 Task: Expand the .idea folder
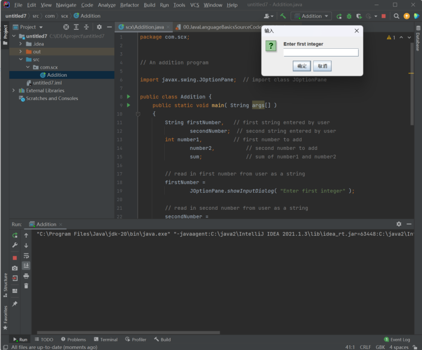click(21, 44)
